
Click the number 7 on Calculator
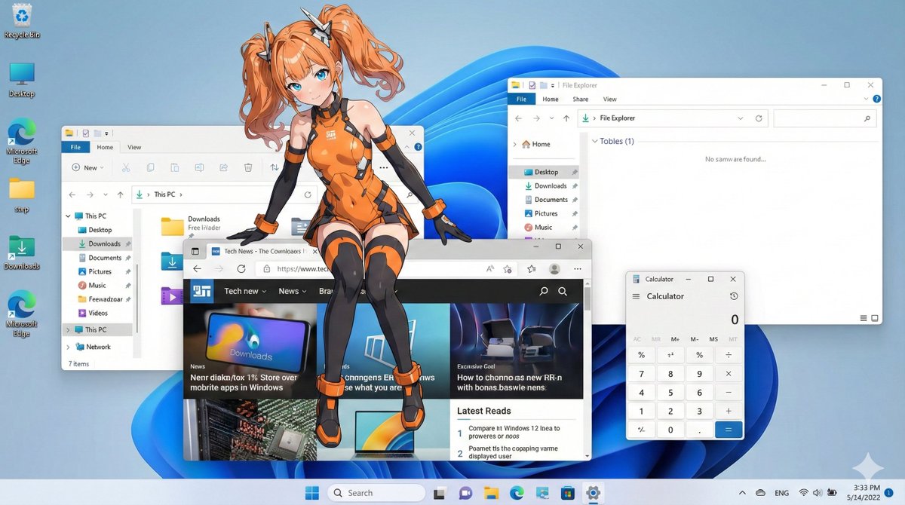[642, 373]
